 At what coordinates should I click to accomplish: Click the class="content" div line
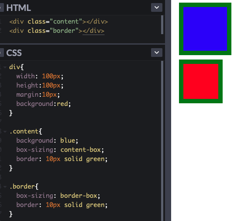58,21
